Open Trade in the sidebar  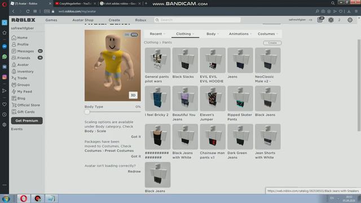tap(19, 78)
